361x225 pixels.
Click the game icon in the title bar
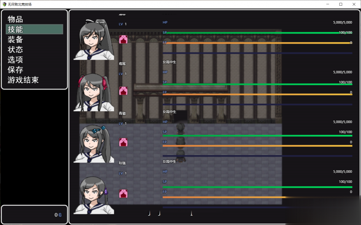(x=4, y=4)
